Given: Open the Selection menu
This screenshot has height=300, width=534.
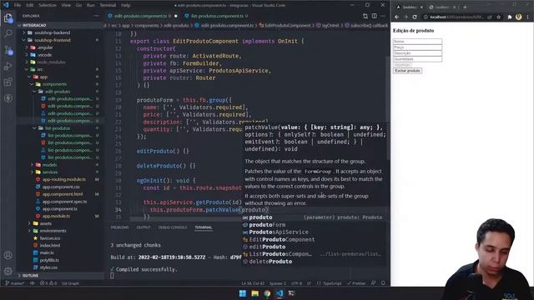Looking at the screenshot, I should click(48, 5).
